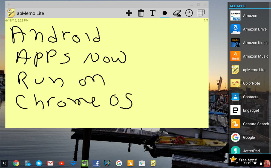Open the Files app in the shelf
Screen dimensions: 271x168
click(39, 163)
